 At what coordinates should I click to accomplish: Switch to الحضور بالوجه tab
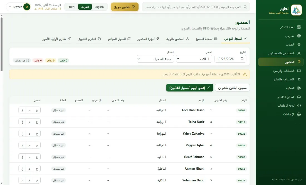(177, 39)
